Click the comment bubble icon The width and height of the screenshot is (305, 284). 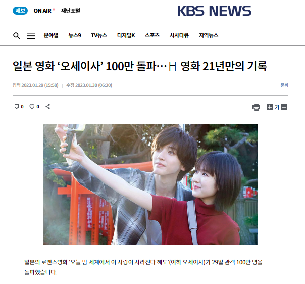(x=17, y=107)
